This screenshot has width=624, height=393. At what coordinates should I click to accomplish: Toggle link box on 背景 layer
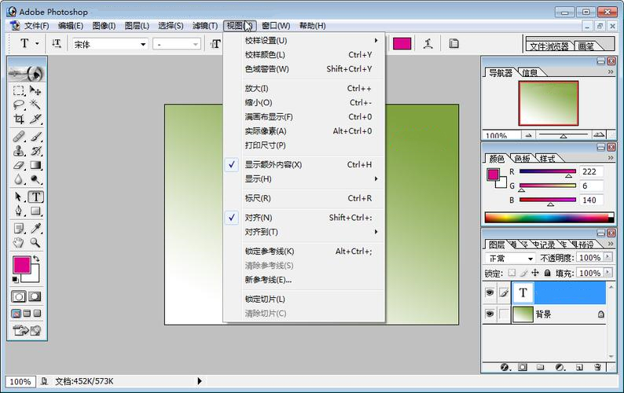pos(504,314)
